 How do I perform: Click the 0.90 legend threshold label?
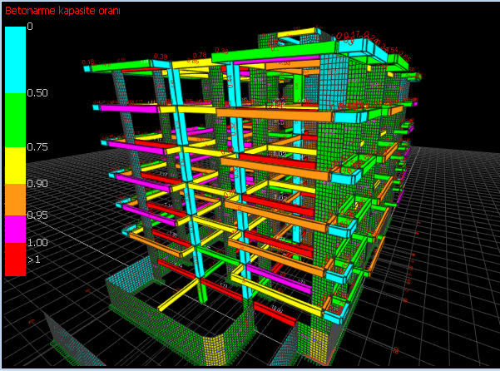click(x=37, y=184)
